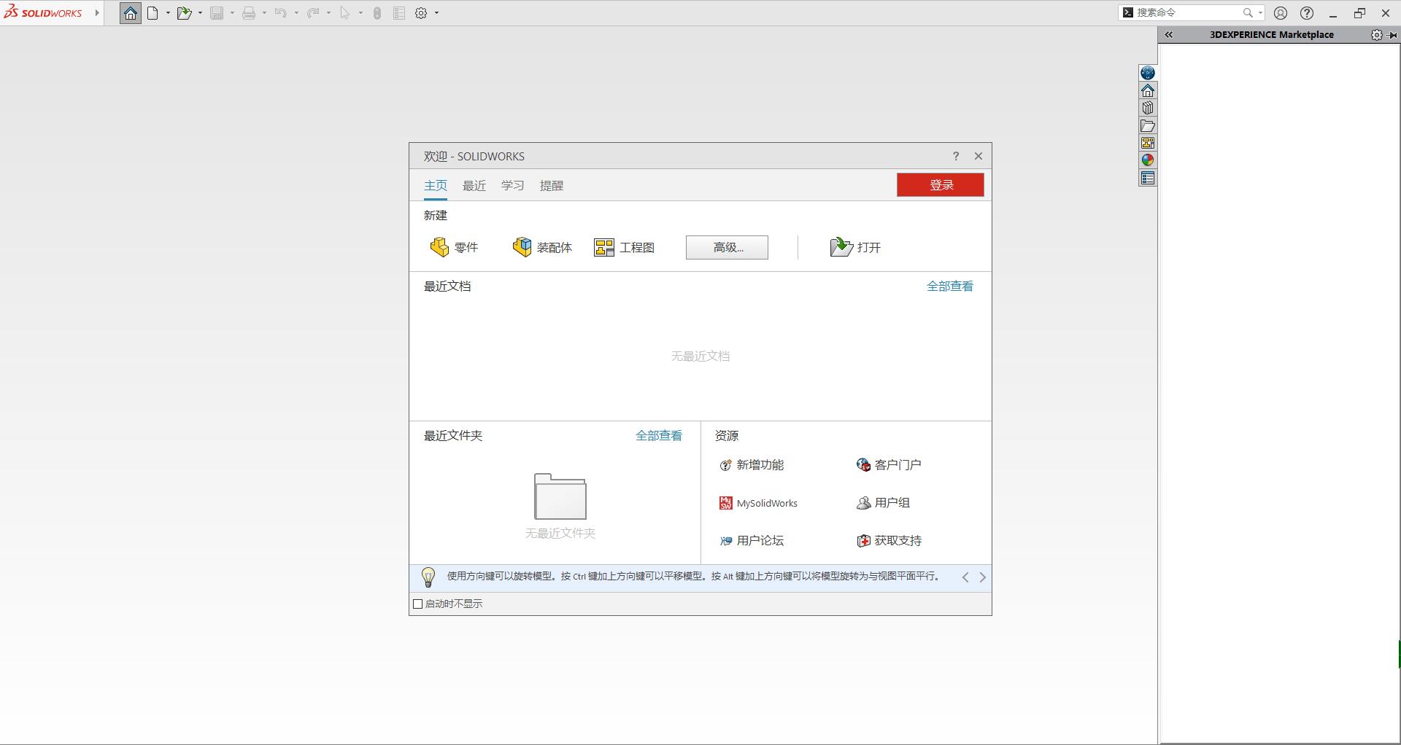The height and width of the screenshot is (745, 1401).
Task: Create a new Assembly document
Action: click(543, 247)
